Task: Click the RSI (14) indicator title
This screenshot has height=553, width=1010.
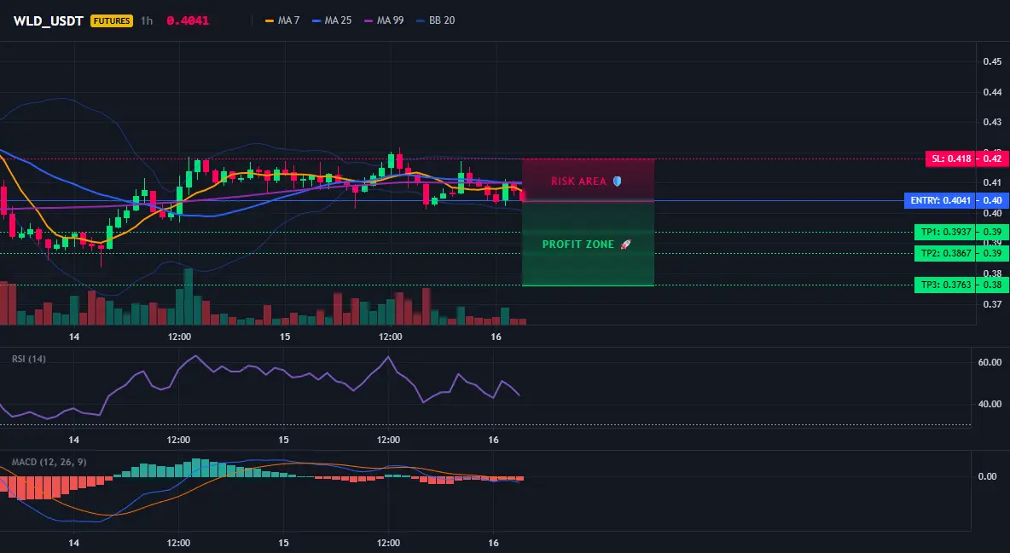Action: [x=29, y=359]
